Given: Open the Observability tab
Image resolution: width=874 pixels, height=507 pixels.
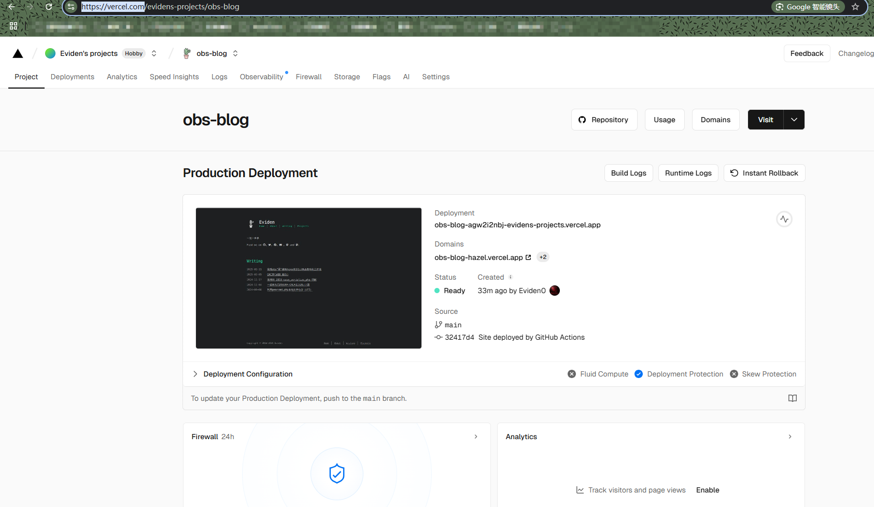Looking at the screenshot, I should (262, 77).
